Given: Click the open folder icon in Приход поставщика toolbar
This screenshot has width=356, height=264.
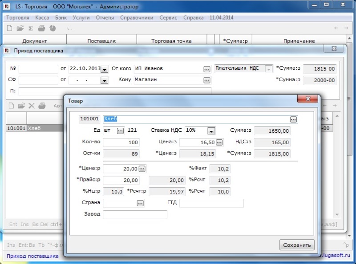Looking at the screenshot, I should point(21,106).
